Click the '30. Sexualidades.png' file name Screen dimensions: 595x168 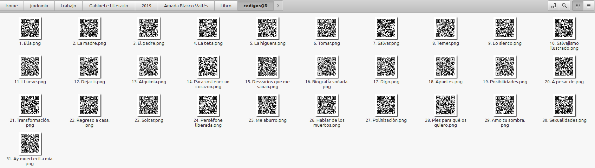(564, 120)
